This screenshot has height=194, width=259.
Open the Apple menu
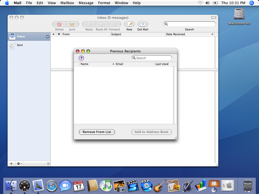coord(7,3)
